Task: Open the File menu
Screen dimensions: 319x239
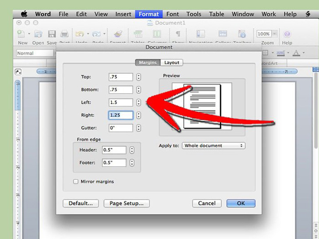Action: point(64,14)
